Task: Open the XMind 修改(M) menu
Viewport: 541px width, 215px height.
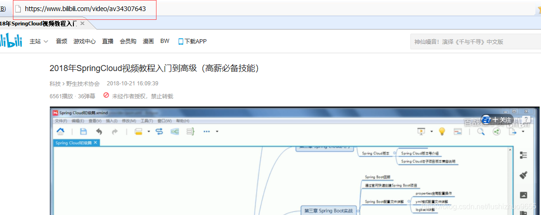Action: pos(129,121)
